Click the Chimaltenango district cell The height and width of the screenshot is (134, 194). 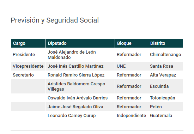point(165,55)
